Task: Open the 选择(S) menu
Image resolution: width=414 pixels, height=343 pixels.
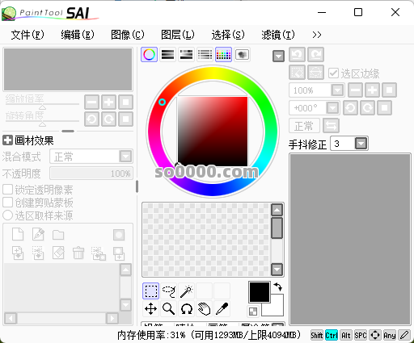Action: (x=228, y=35)
